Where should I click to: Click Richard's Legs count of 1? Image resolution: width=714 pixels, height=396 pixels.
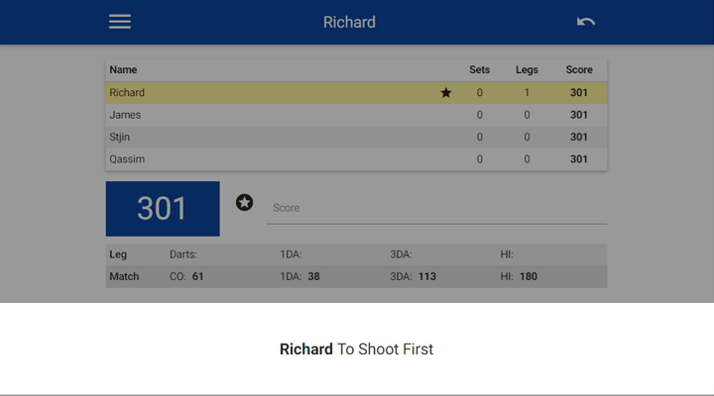[527, 93]
